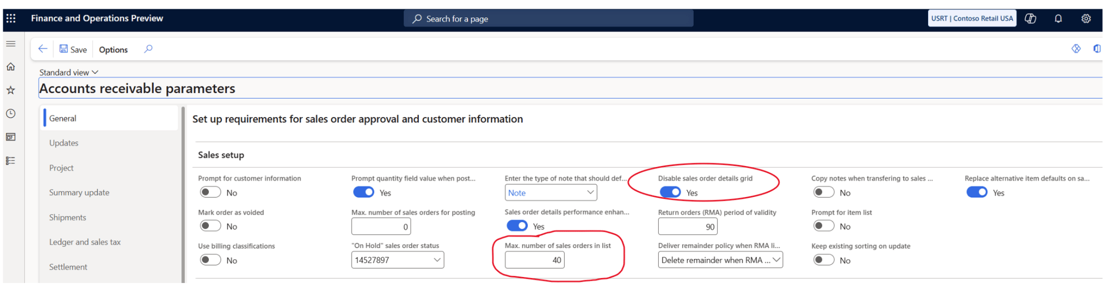Open "On Hold" sales order status dropdown

(x=437, y=260)
